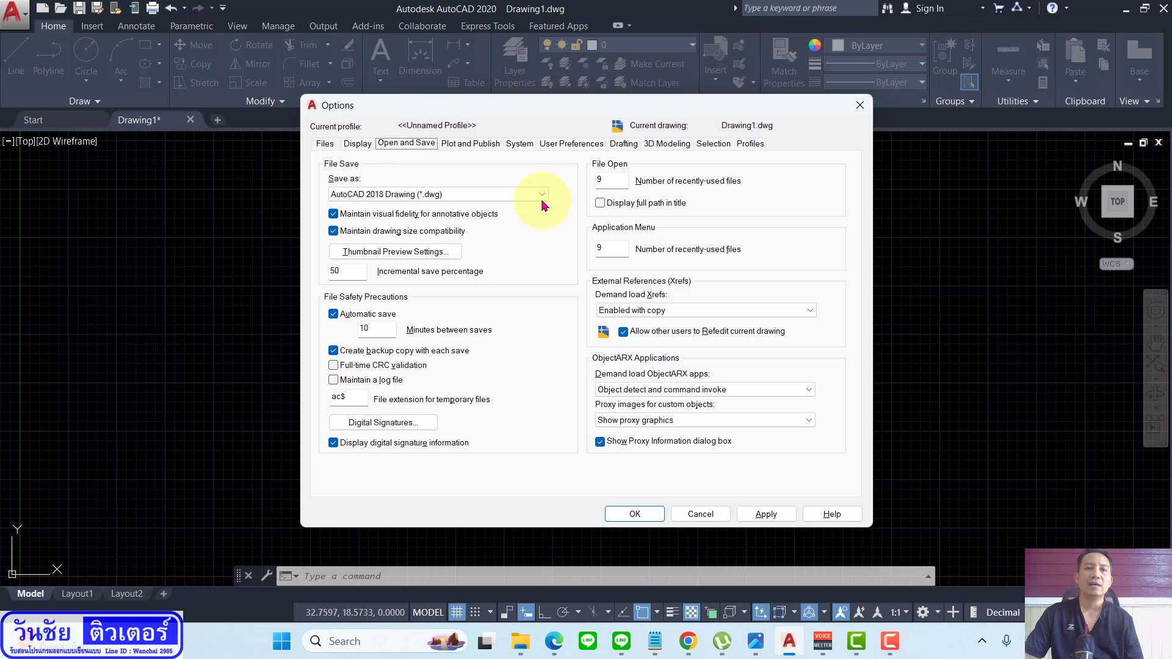Select the Circle drawing tool
The height and width of the screenshot is (659, 1172).
pos(86,57)
